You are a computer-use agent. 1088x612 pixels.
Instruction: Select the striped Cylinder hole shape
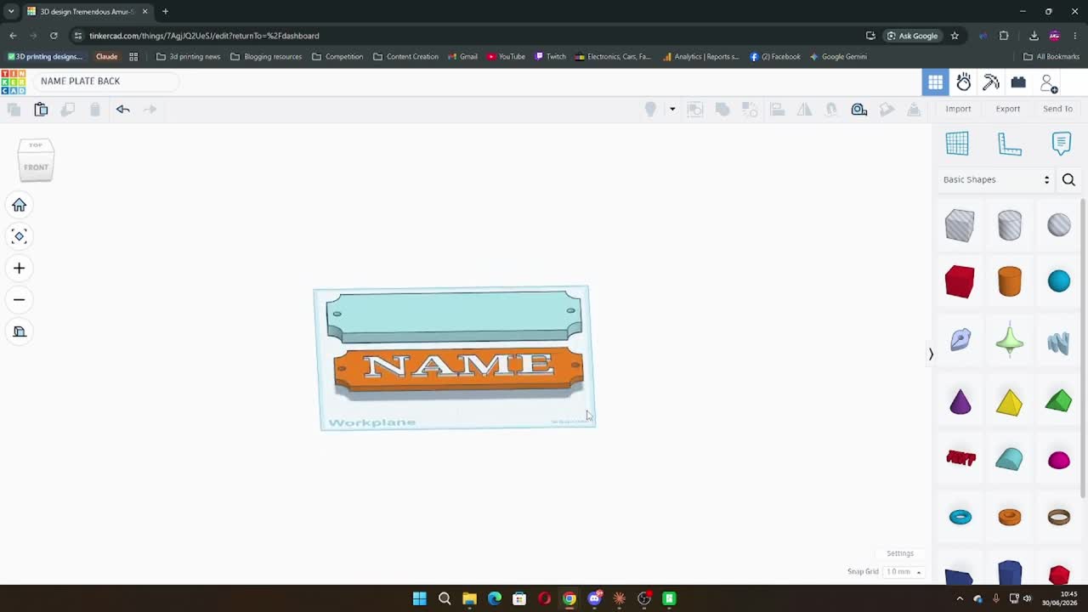pos(1010,225)
